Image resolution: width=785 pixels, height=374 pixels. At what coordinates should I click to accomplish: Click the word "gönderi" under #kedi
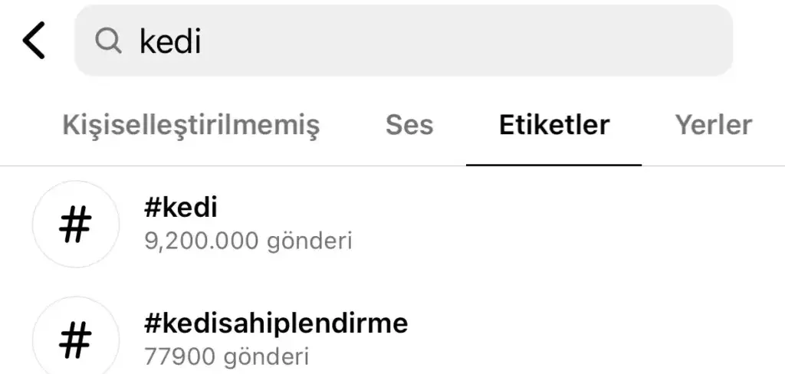pyautogui.click(x=309, y=241)
